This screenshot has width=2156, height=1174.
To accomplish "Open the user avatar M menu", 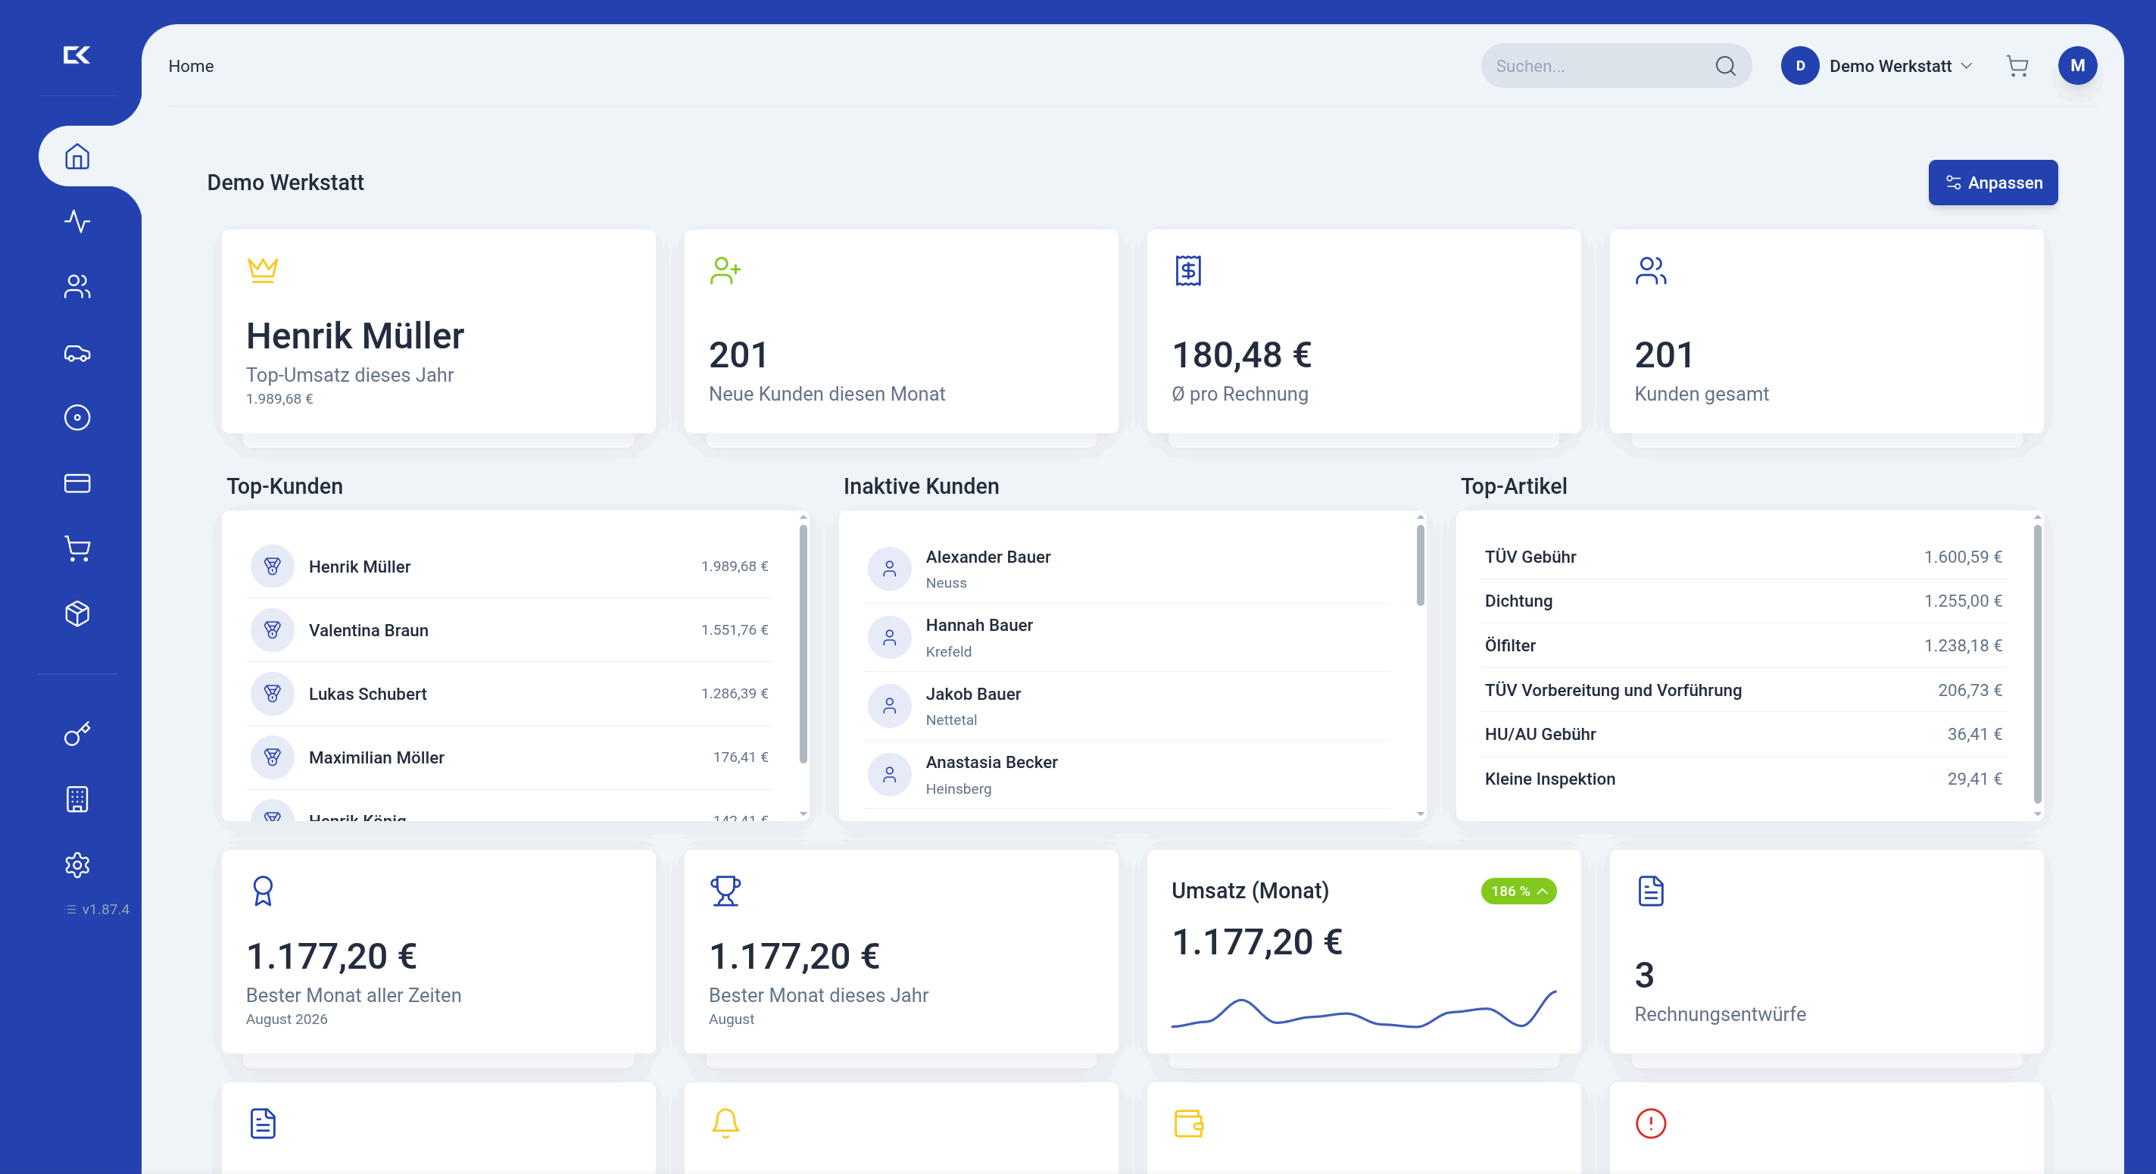I will [2077, 66].
